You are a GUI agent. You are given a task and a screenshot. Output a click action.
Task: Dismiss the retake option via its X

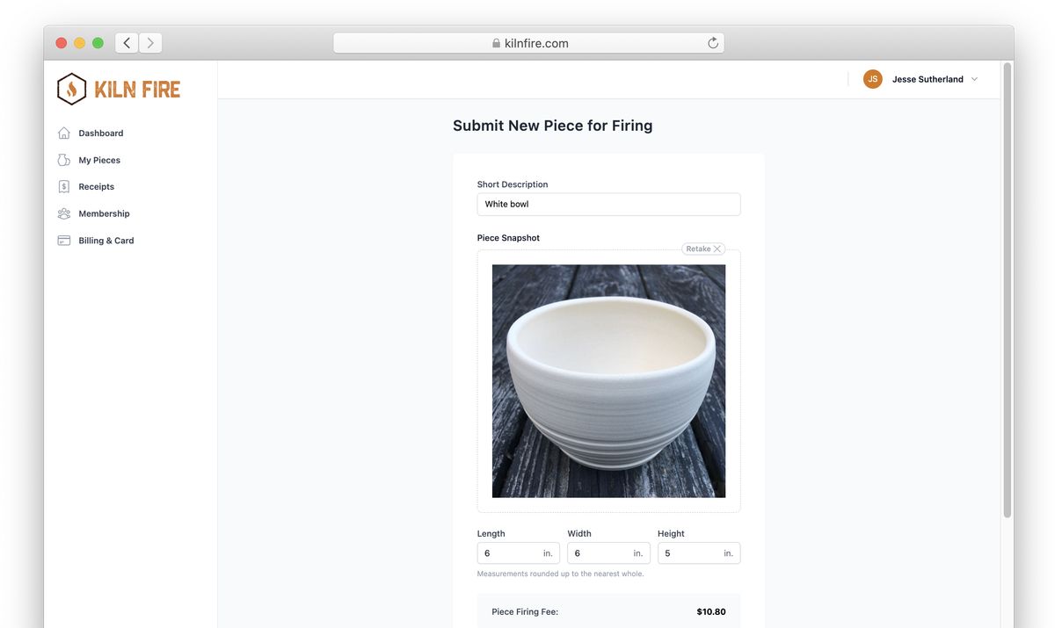pyautogui.click(x=717, y=248)
